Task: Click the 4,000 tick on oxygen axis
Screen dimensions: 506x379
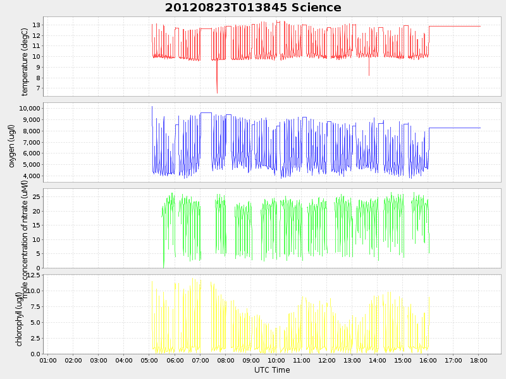Action: pos(31,176)
